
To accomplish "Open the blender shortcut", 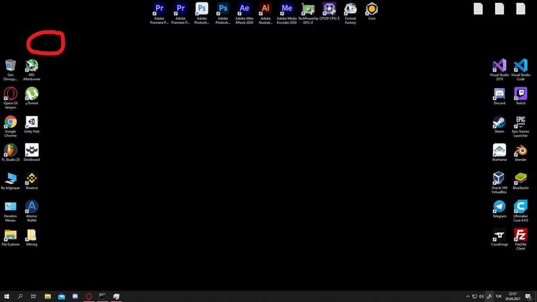I will coord(521,153).
